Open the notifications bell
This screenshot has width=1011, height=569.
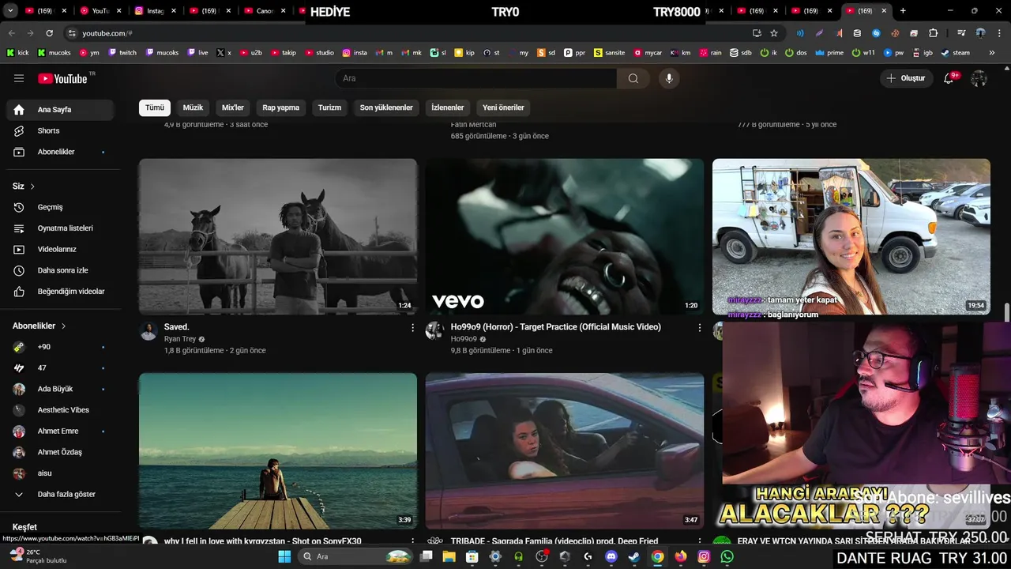(x=949, y=78)
